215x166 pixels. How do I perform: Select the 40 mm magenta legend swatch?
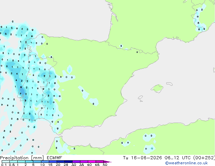coord(92,162)
